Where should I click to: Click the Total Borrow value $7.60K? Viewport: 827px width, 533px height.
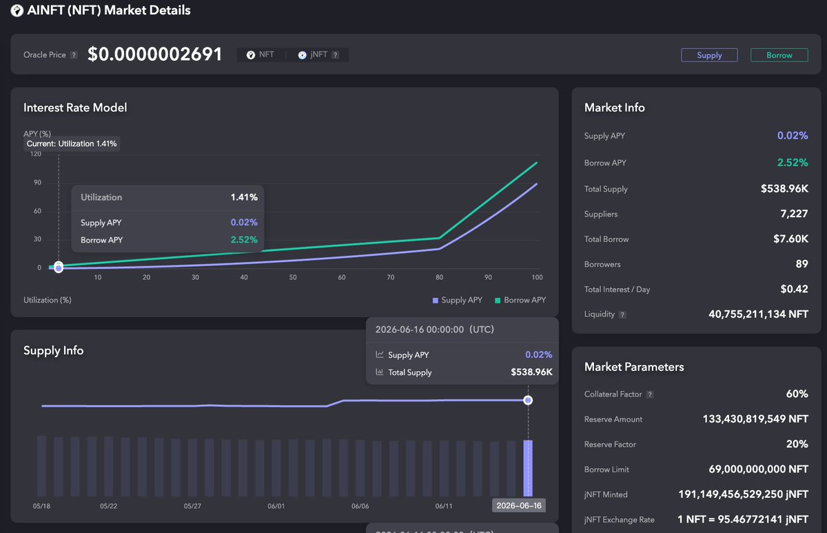click(790, 239)
